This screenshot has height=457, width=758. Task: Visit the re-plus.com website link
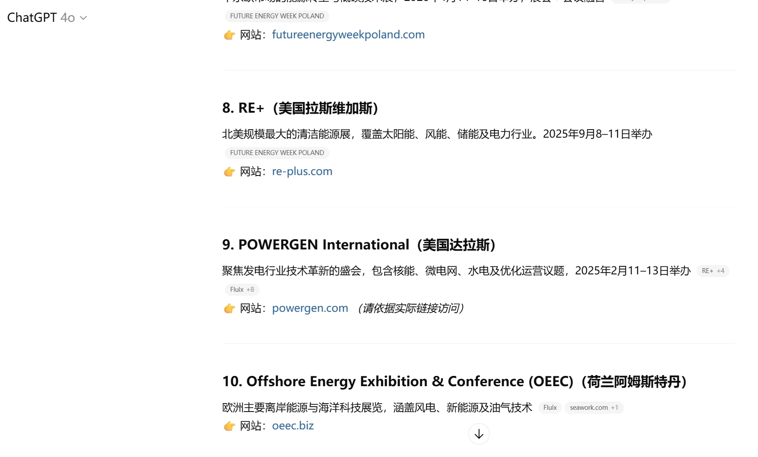(302, 171)
